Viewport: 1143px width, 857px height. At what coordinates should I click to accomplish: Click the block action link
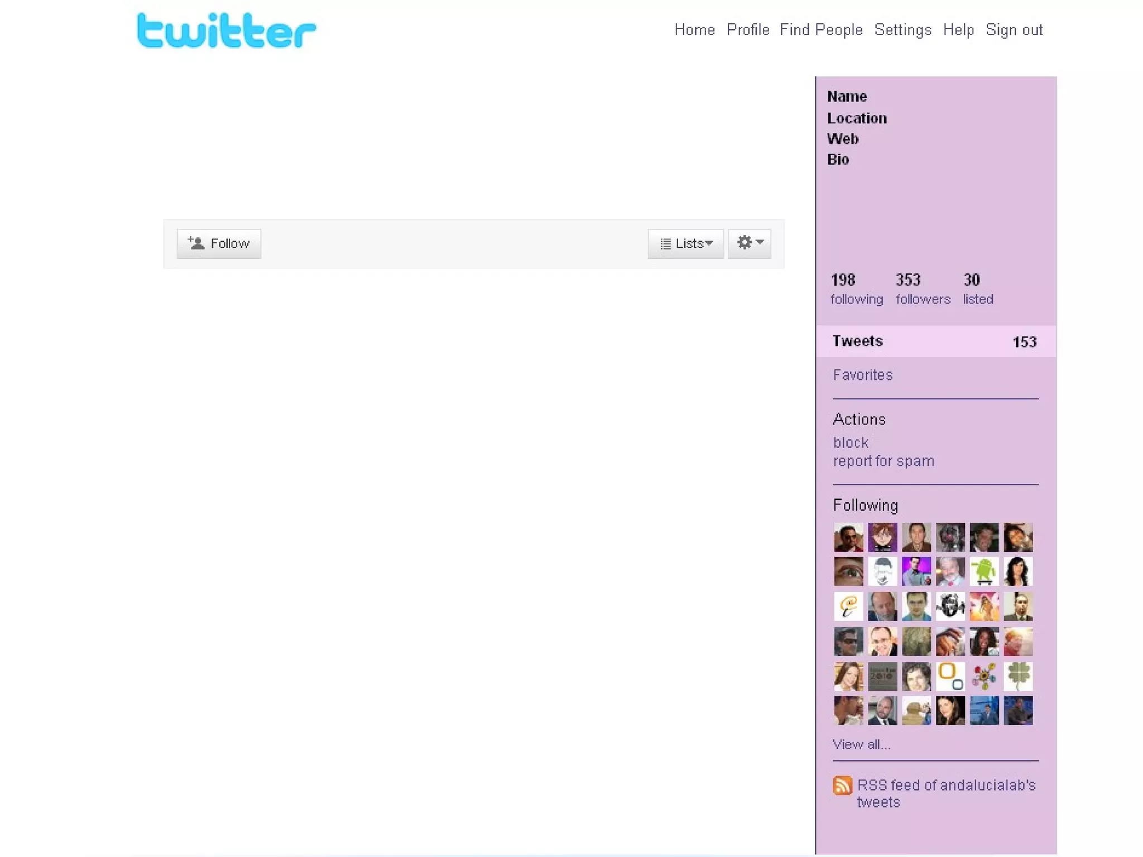[x=851, y=442]
